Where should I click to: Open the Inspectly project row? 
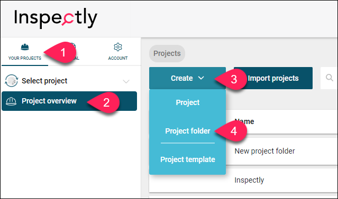point(243,180)
